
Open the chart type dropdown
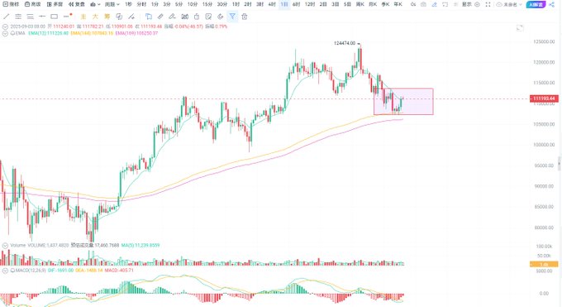[x=95, y=4]
